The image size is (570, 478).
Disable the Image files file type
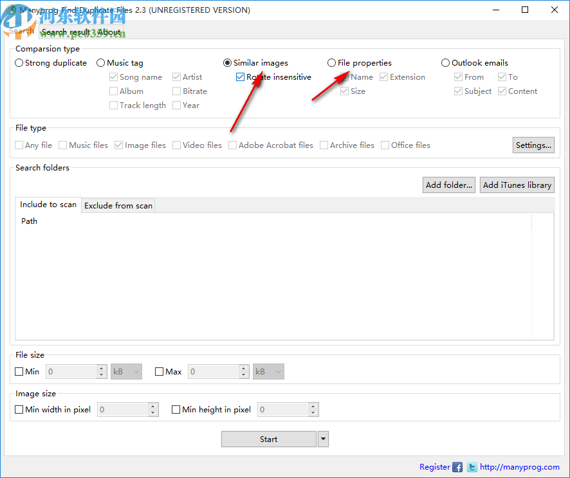(118, 145)
